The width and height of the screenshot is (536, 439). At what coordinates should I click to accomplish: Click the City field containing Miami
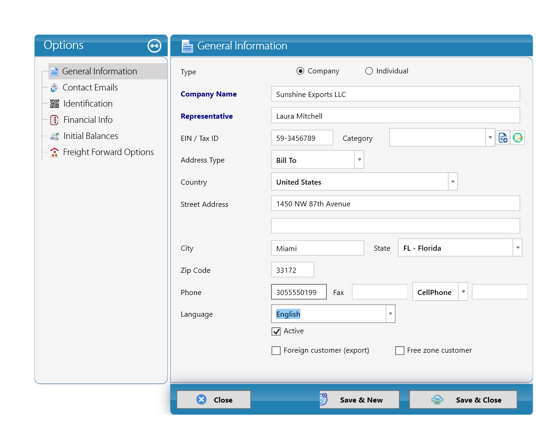pyautogui.click(x=318, y=248)
